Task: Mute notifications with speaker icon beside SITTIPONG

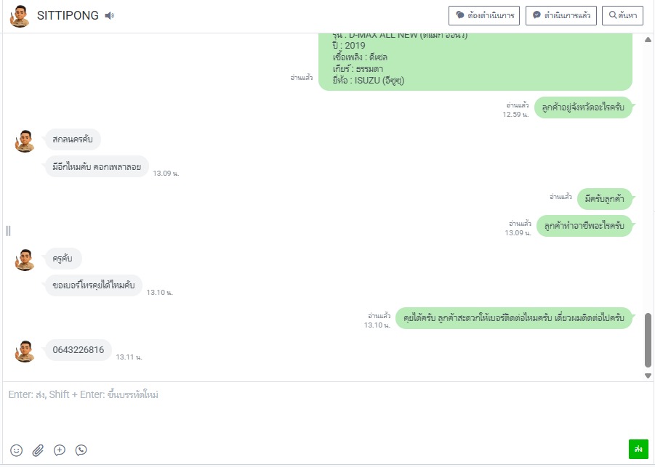Action: [110, 16]
